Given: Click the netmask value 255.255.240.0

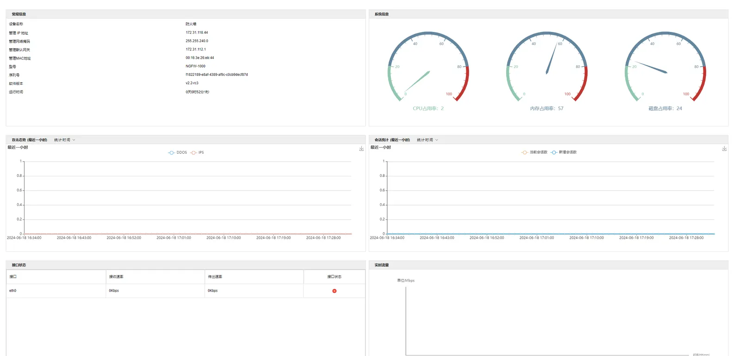Looking at the screenshot, I should [x=197, y=41].
